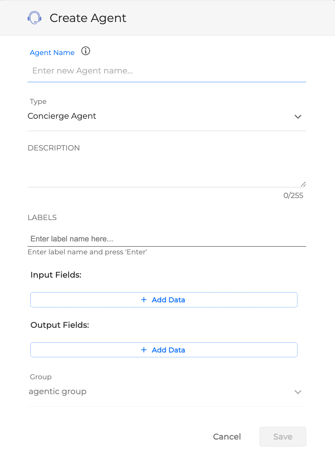Click the chevron beside Concierge Agent
Viewport: 335px width, 455px height.
(298, 117)
